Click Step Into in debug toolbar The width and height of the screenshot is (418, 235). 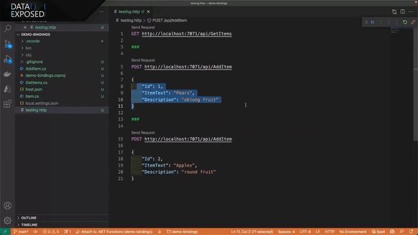389,22
